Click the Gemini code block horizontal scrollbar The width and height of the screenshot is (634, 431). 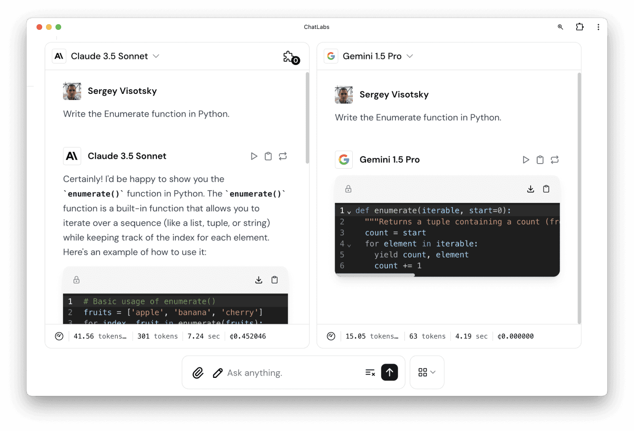[x=375, y=275]
